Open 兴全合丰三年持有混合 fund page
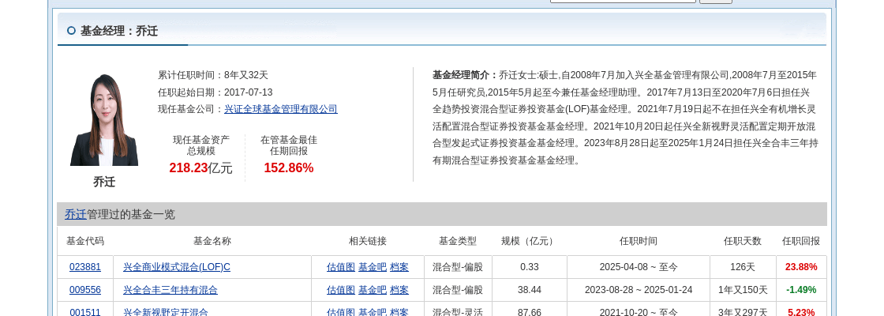 click(170, 290)
